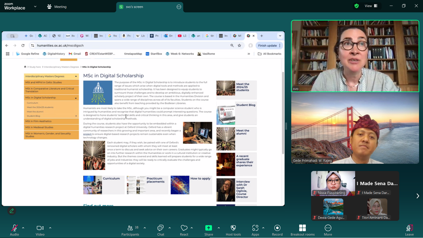Collapse Interdisciplinary Masters Degrees sidebar section
The image size is (423, 238).
[x=76, y=76]
